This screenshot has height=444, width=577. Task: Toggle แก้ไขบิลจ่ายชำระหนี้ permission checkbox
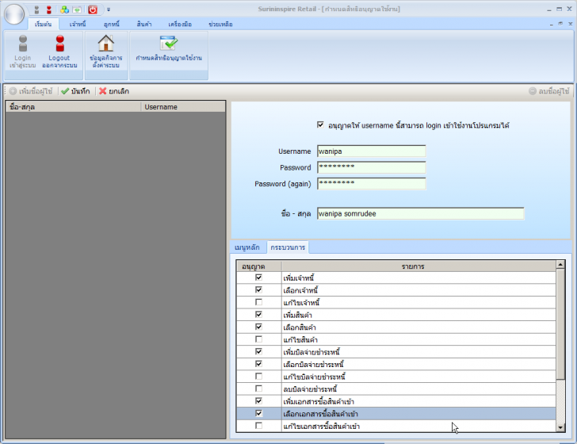[258, 376]
